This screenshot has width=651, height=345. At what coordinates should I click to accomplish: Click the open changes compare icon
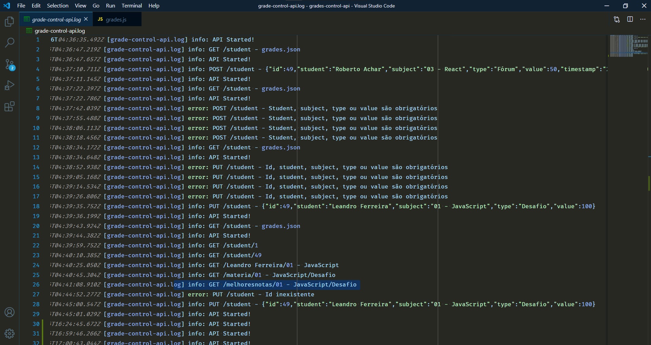(x=616, y=19)
